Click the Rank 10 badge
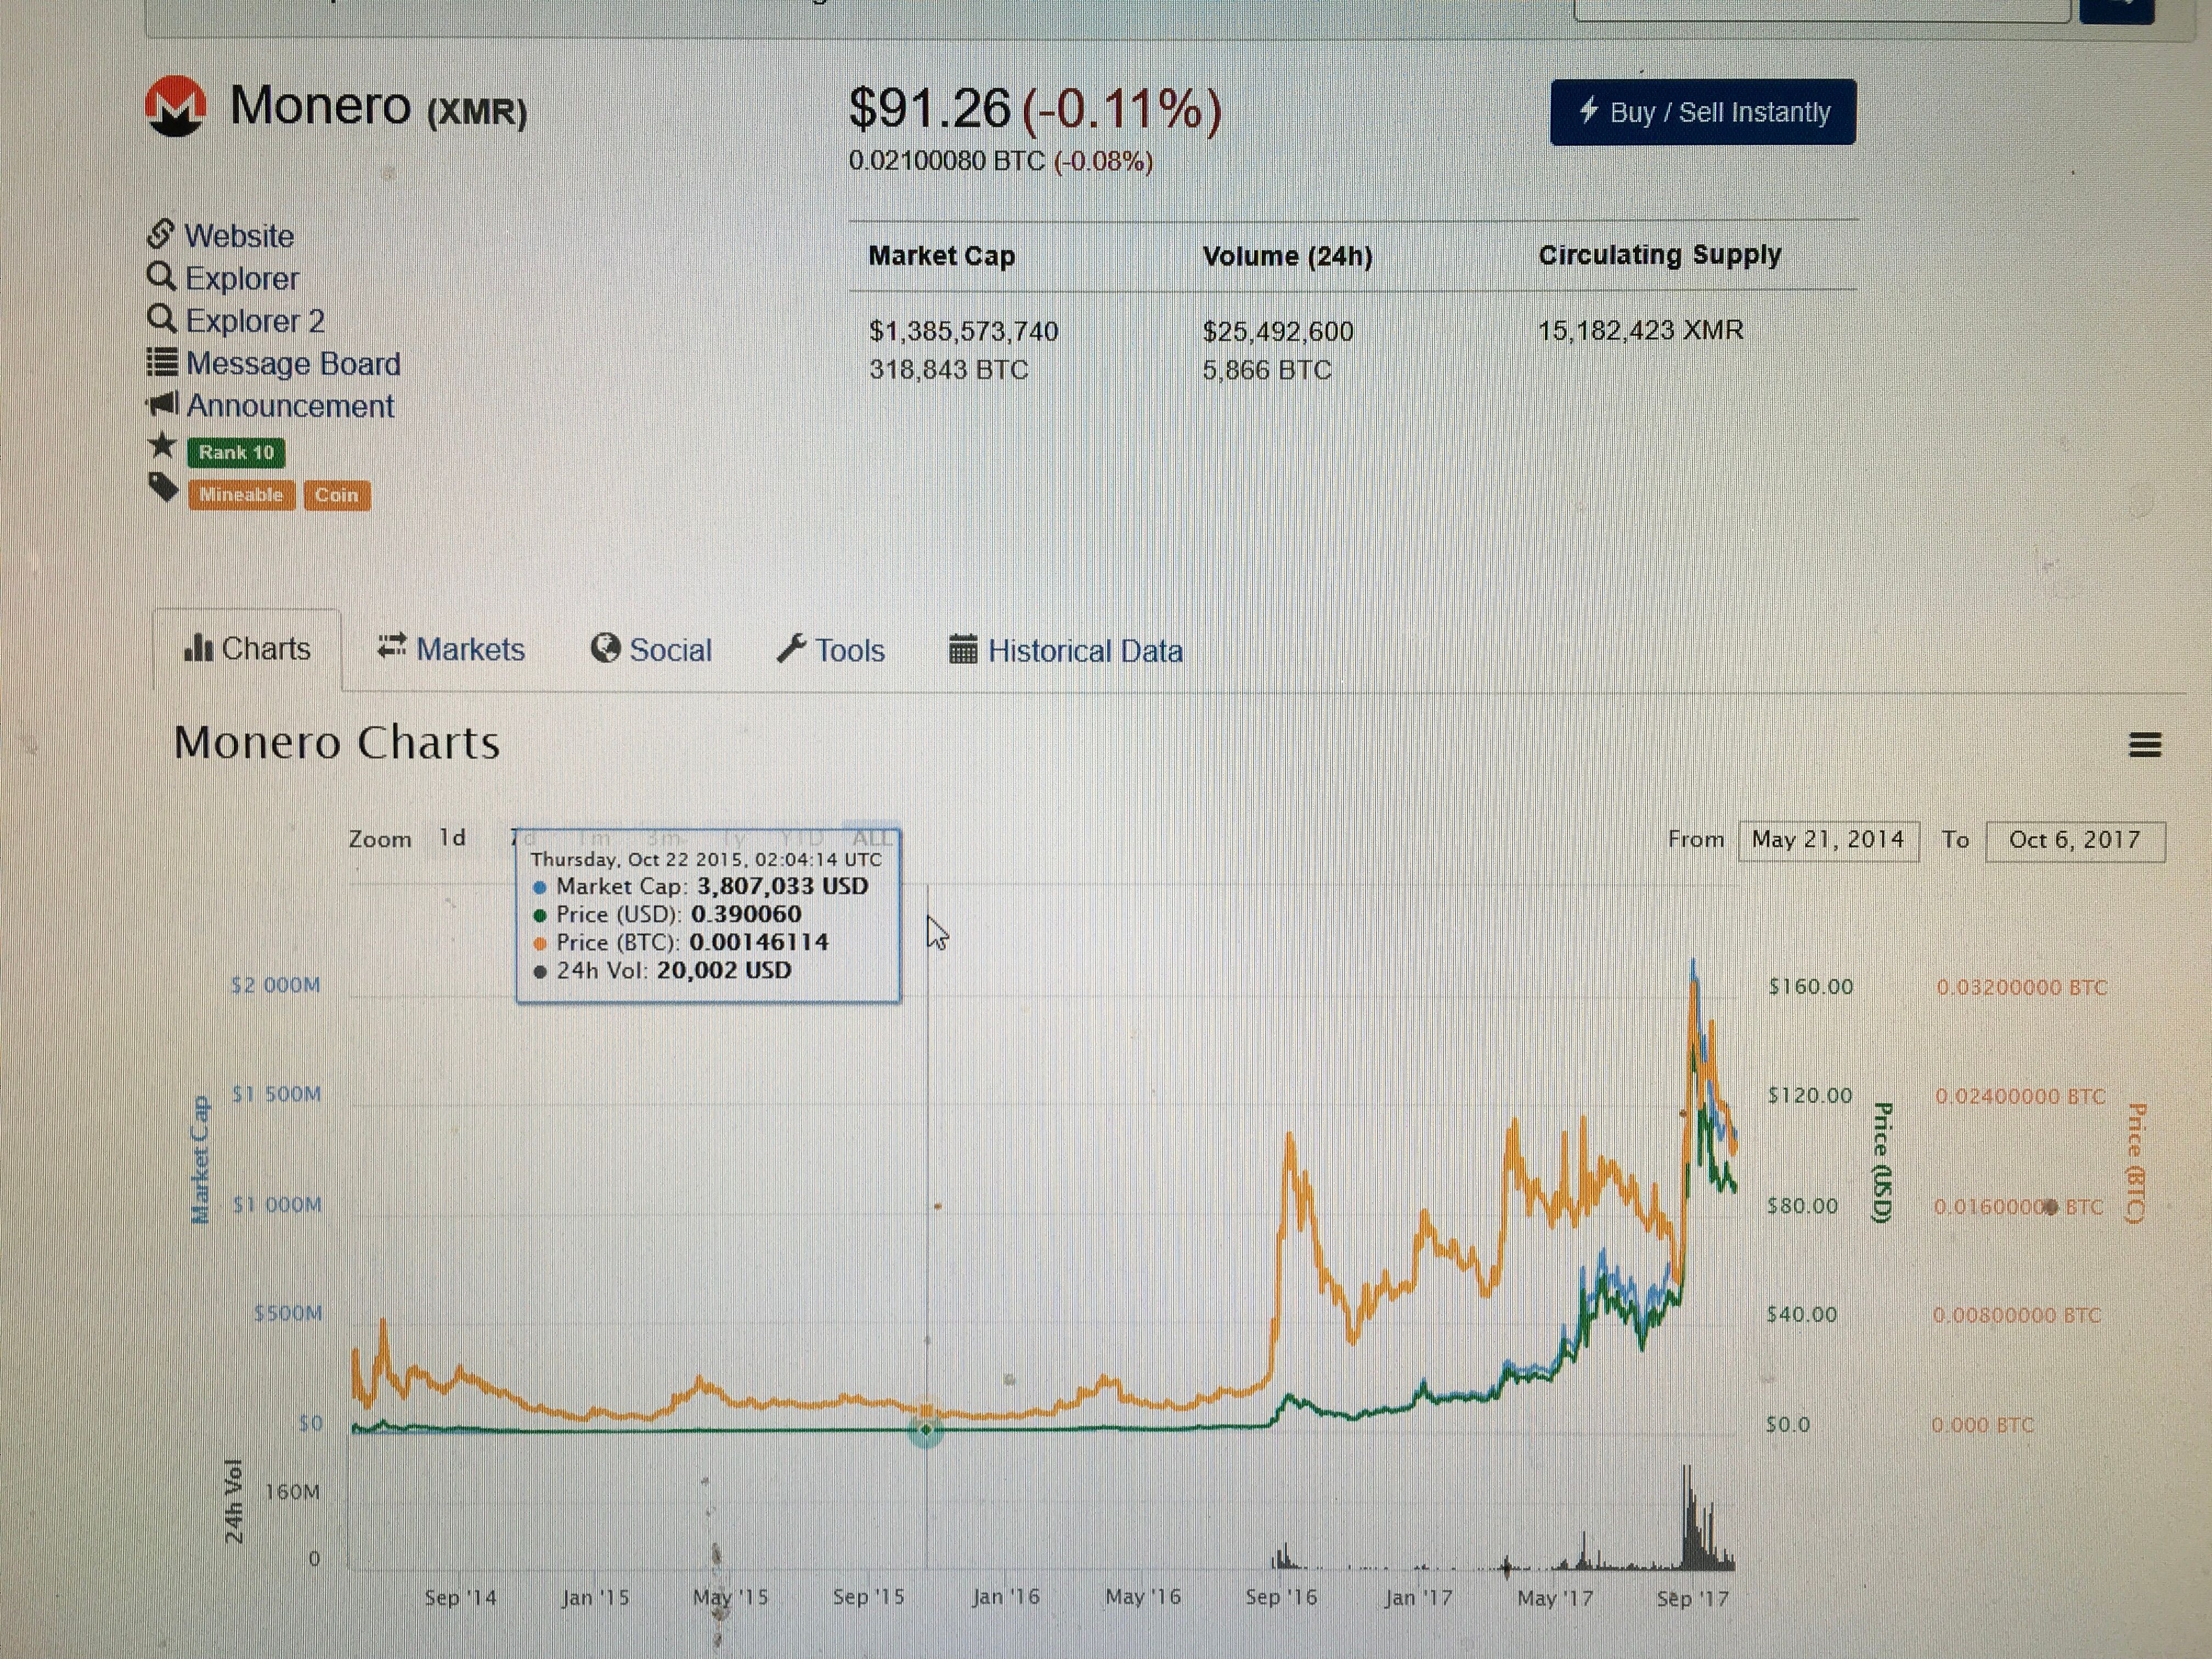This screenshot has height=1659, width=2212. click(236, 453)
